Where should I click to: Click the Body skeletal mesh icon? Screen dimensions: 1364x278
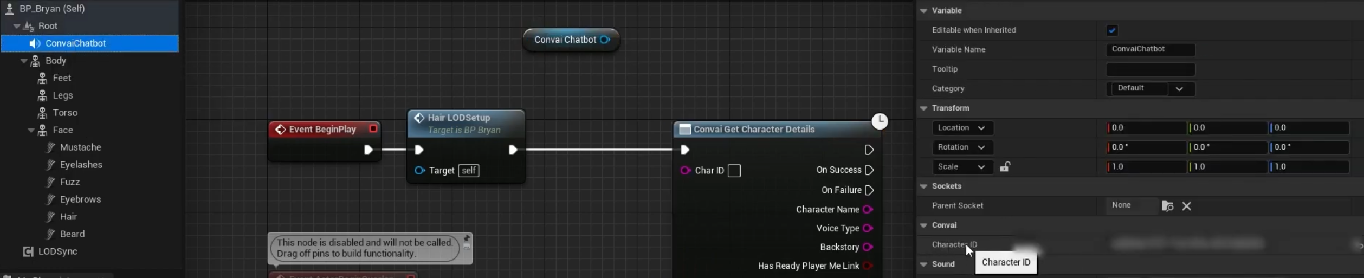[x=36, y=61]
